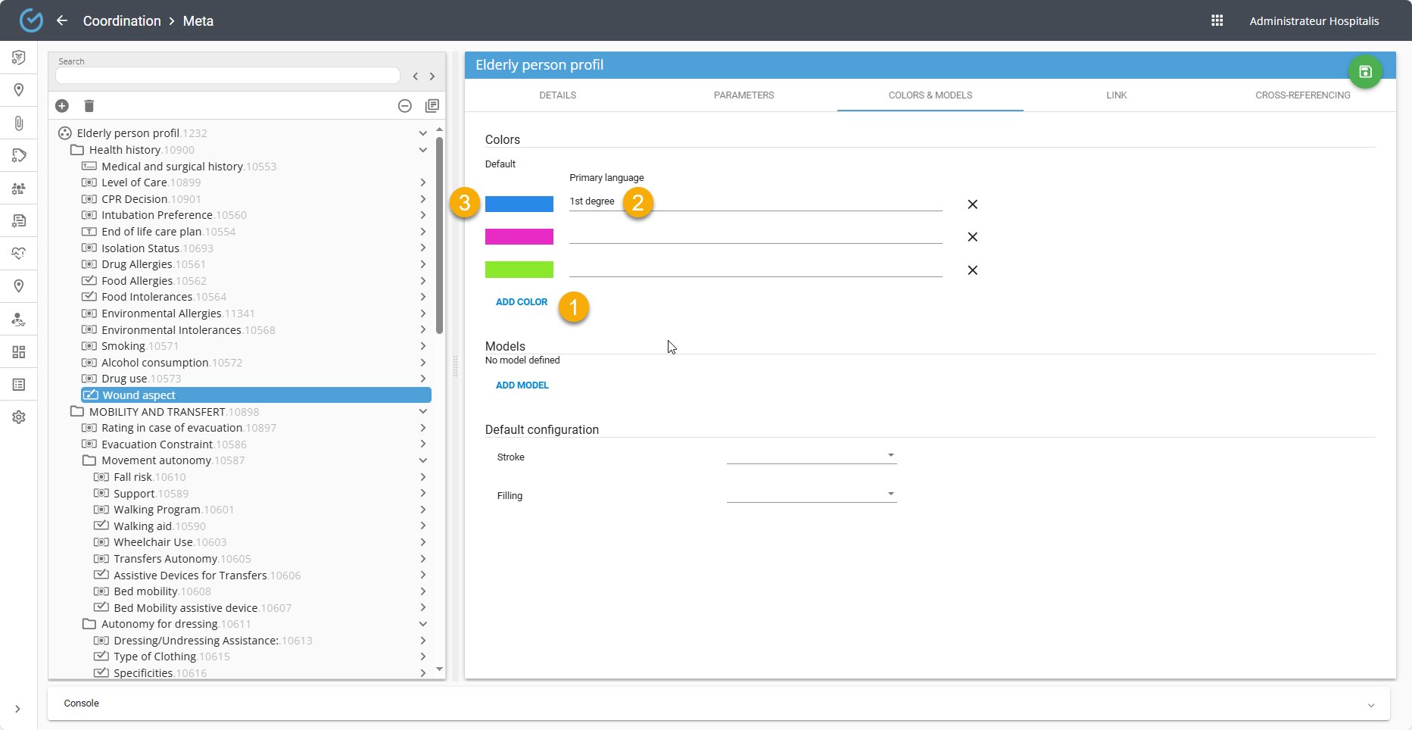The width and height of the screenshot is (1412, 730).
Task: Click the collapse all minus icon
Action: tap(405, 106)
